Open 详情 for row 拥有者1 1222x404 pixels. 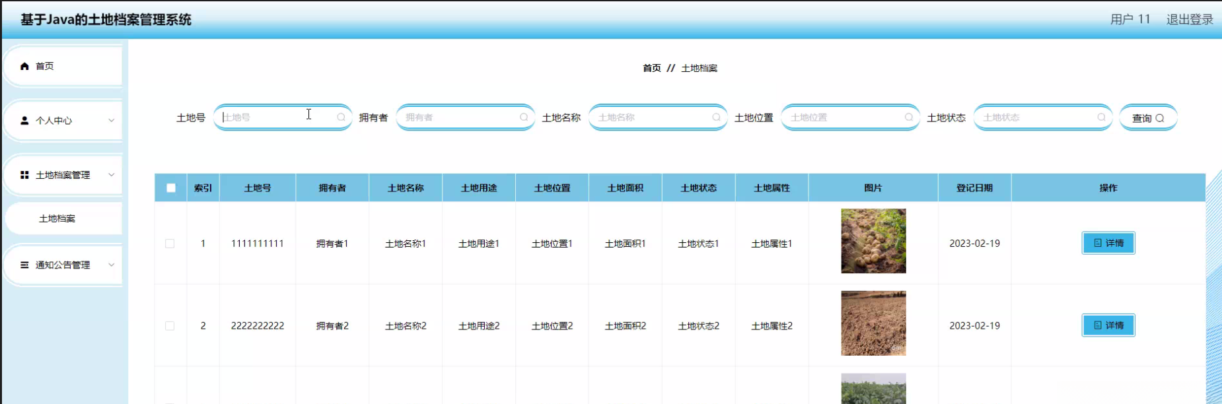(1108, 243)
